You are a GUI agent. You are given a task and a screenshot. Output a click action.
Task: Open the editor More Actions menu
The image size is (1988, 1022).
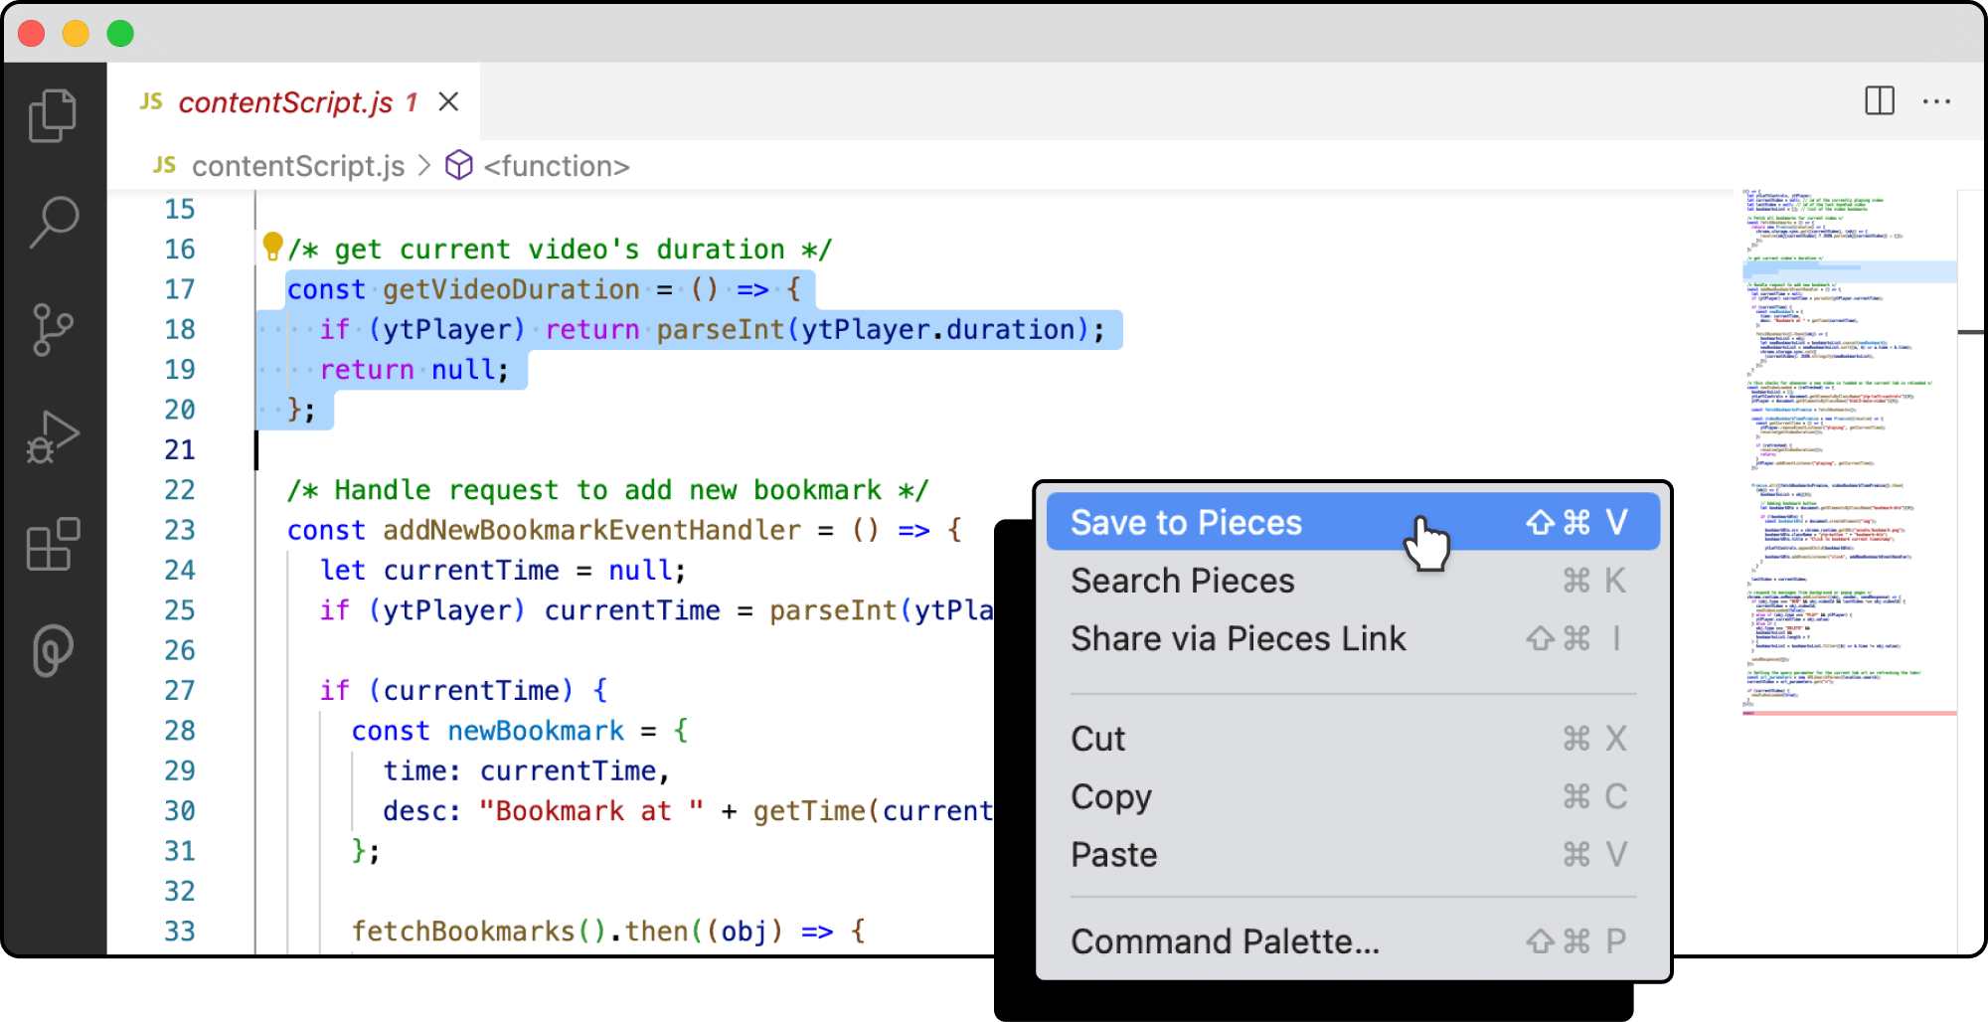coord(1936,101)
